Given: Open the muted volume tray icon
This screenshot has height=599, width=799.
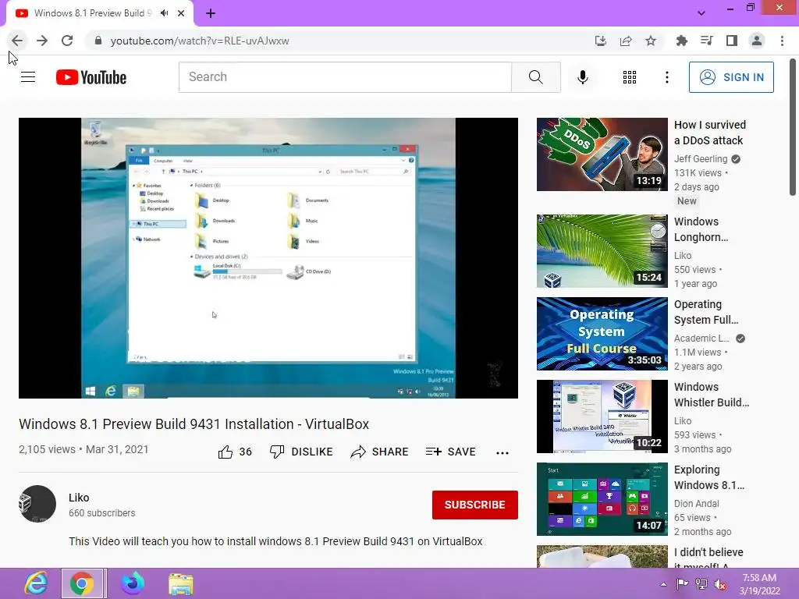Looking at the screenshot, I should tap(720, 583).
